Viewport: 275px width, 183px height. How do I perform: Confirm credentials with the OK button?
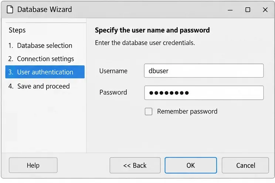coord(191,165)
